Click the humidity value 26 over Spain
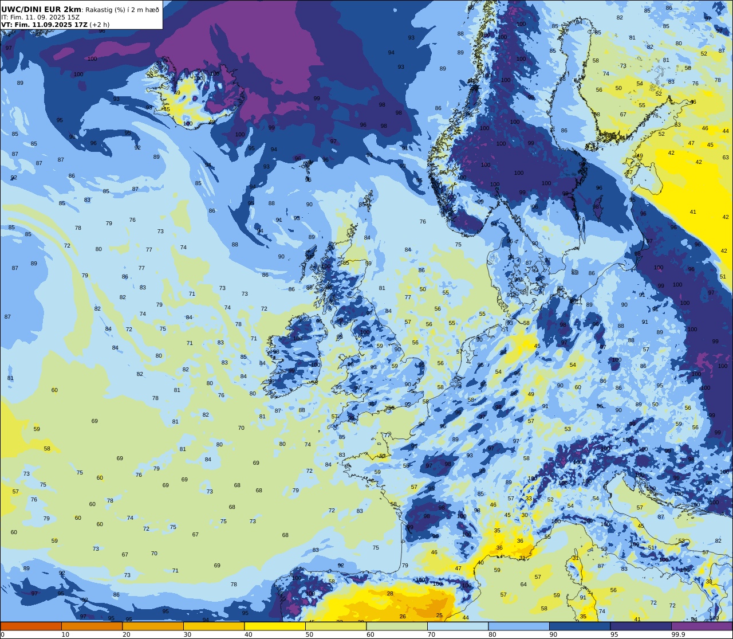This screenshot has width=733, height=639. (x=403, y=617)
